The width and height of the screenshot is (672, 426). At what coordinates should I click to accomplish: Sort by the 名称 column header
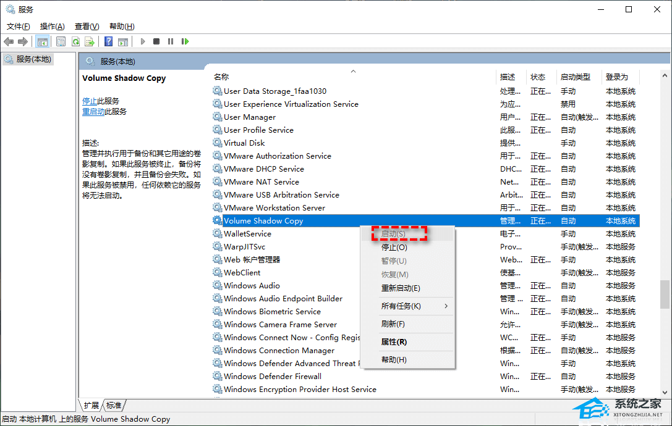pyautogui.click(x=353, y=77)
